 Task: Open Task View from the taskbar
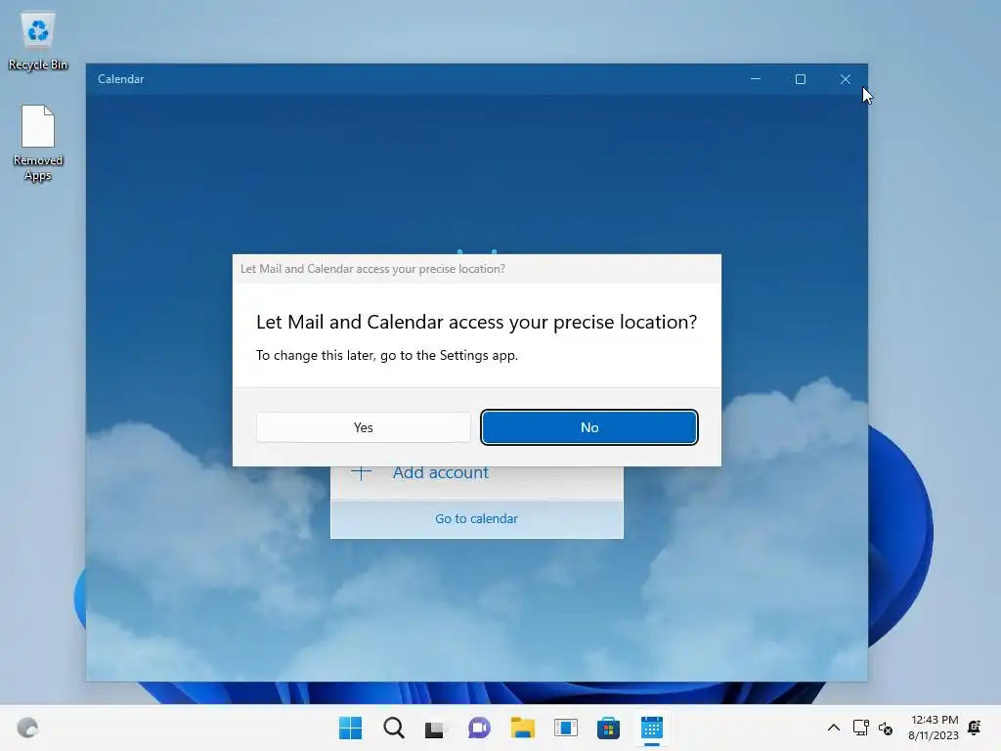(435, 728)
